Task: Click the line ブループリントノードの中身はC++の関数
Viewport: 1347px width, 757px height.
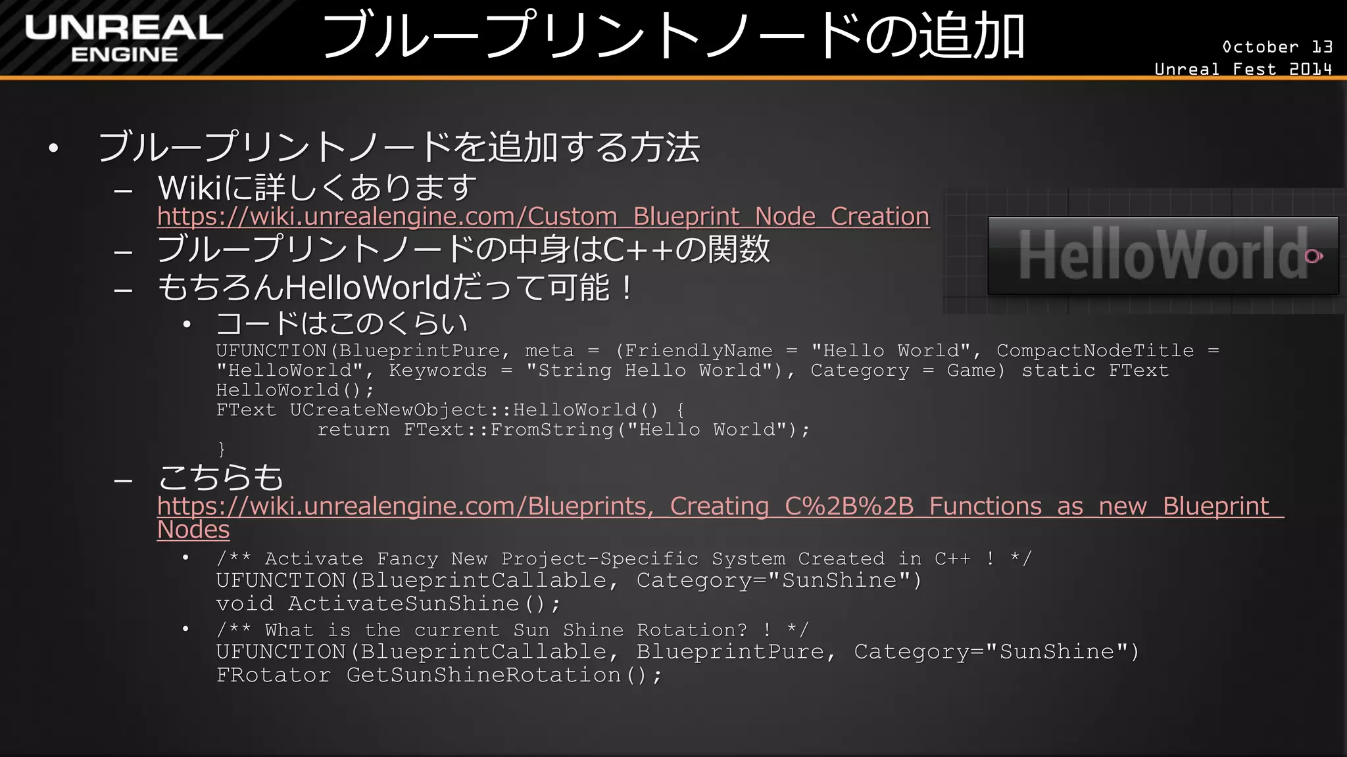Action: click(464, 249)
